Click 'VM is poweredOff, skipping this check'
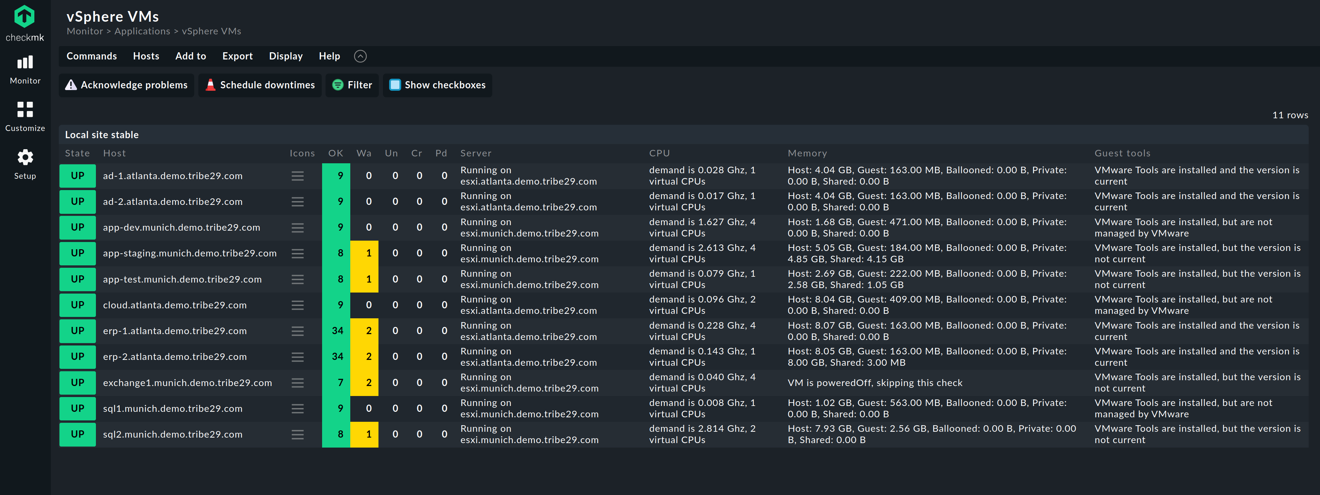The image size is (1320, 495). 875,383
